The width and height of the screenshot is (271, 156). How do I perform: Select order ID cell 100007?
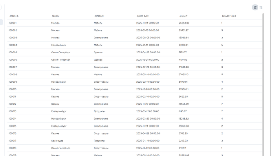pyautogui.click(x=13, y=67)
